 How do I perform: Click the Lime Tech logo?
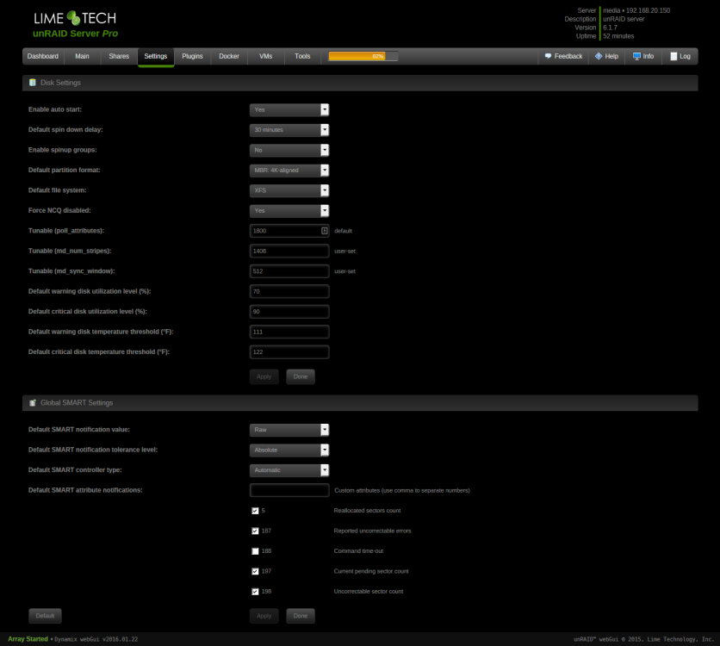coord(75,18)
